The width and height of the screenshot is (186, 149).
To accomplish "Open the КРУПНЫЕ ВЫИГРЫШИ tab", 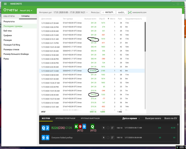I will point(90,118).
